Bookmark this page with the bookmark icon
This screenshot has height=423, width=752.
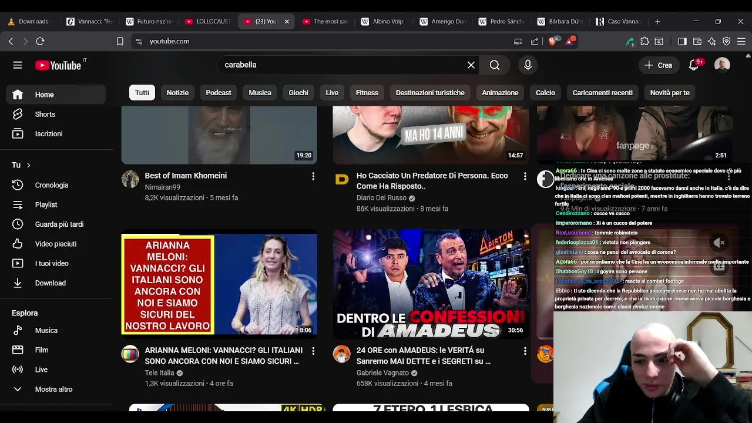[120, 41]
